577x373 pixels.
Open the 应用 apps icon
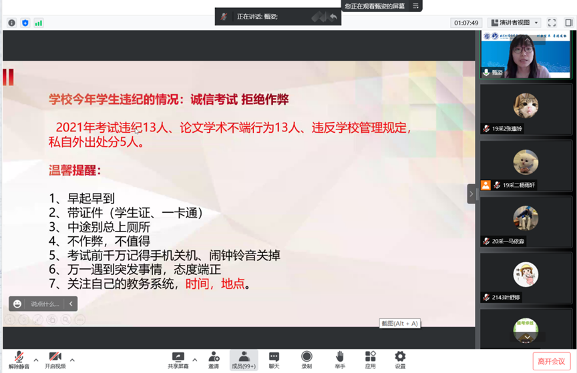[x=370, y=360]
